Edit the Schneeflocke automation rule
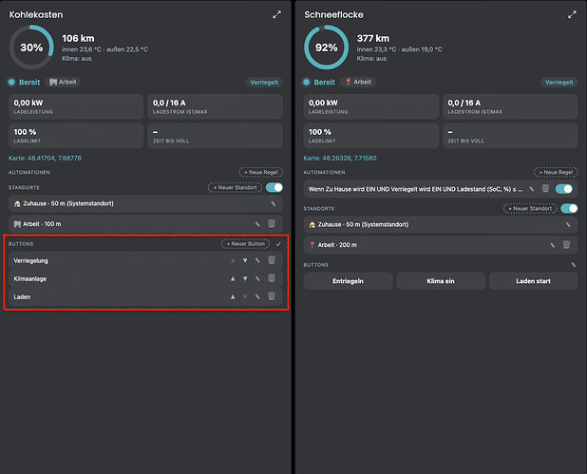This screenshot has height=474, width=587. click(x=532, y=189)
